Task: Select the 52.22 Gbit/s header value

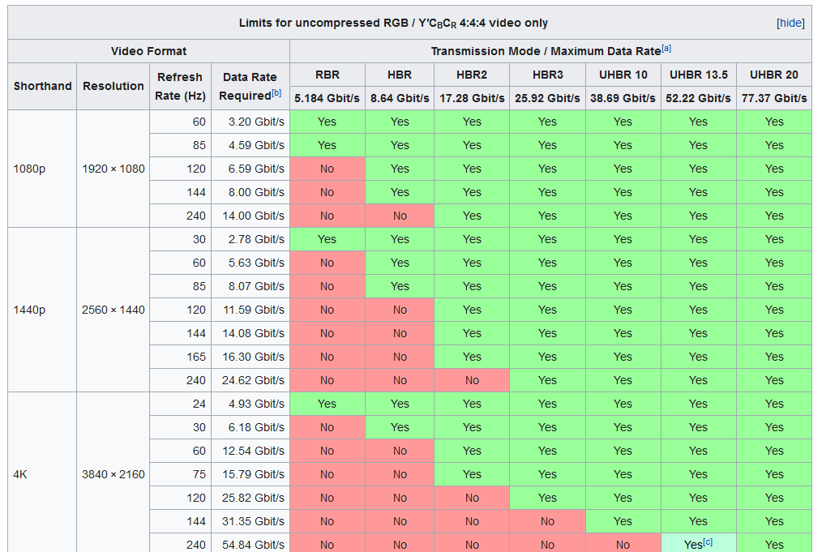Action: [698, 98]
